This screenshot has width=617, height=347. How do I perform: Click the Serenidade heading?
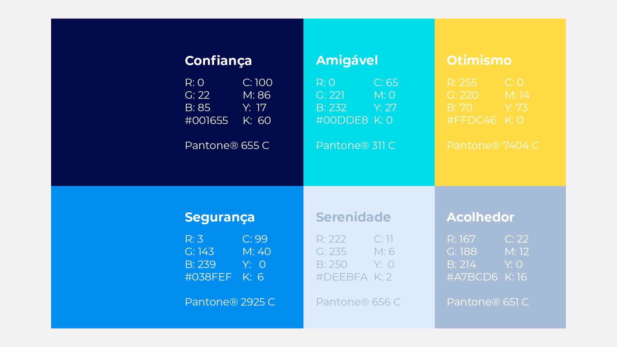point(353,217)
